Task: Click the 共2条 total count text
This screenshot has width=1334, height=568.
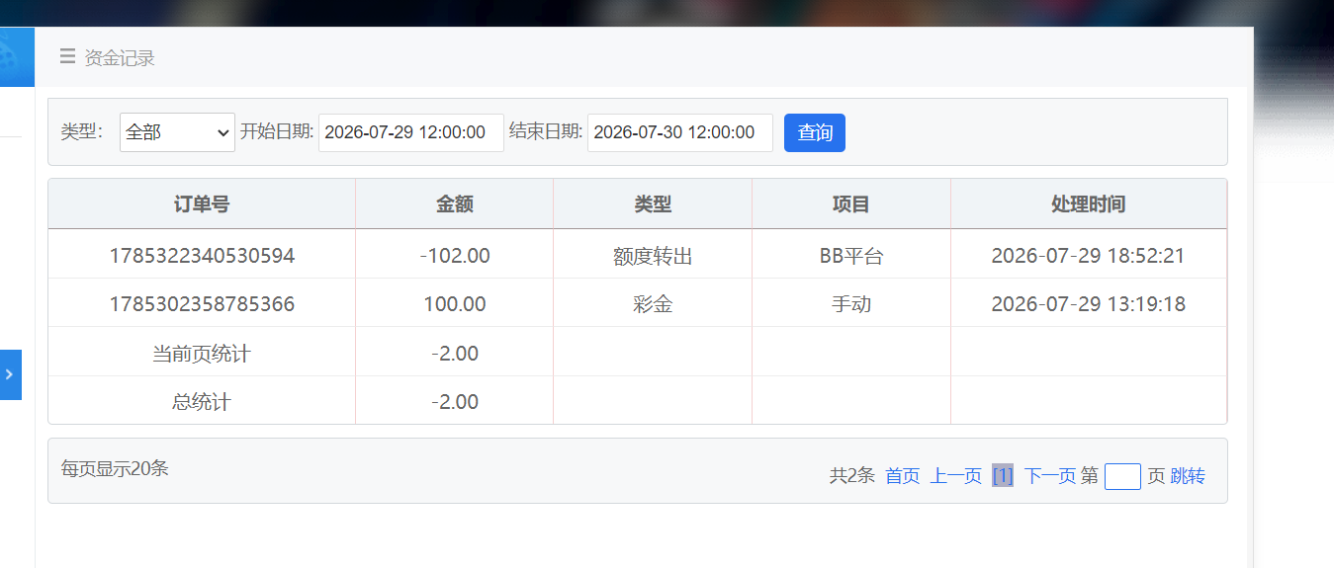Action: click(852, 476)
